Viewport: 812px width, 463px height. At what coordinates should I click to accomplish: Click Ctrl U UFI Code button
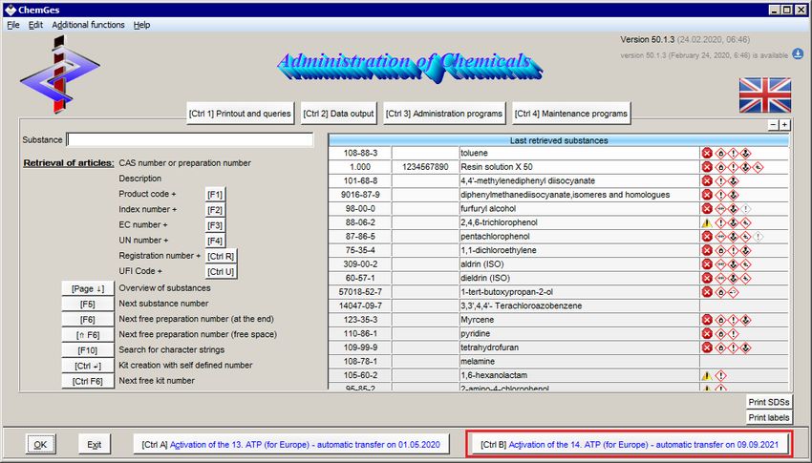click(221, 272)
